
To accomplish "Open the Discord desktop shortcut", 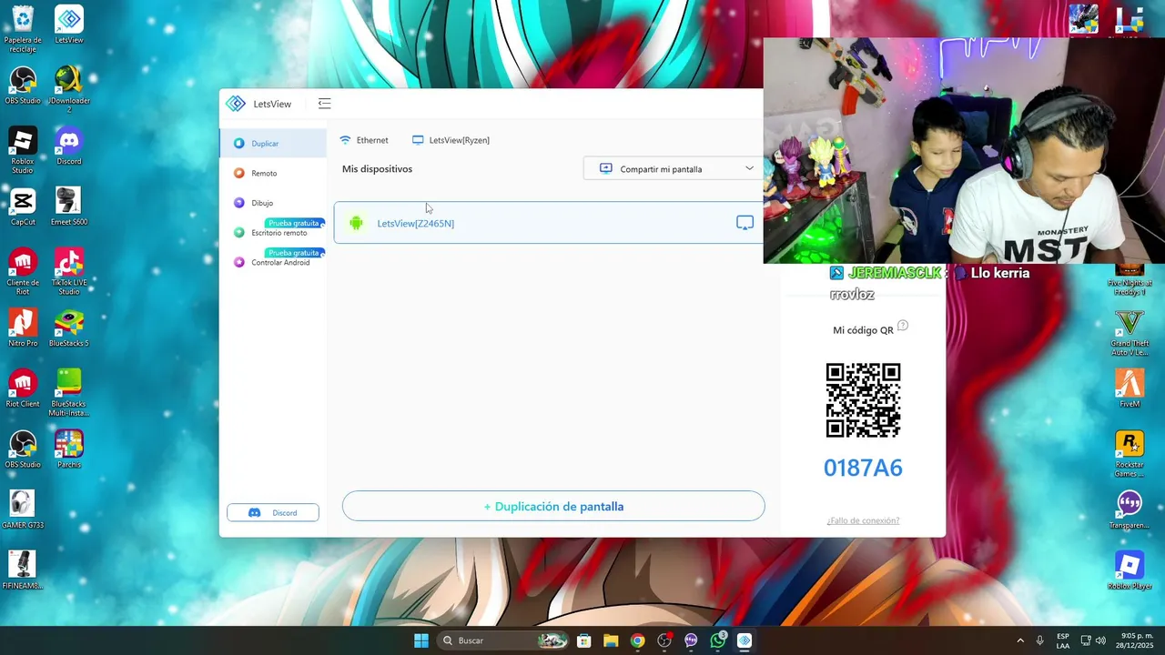I will point(68,146).
